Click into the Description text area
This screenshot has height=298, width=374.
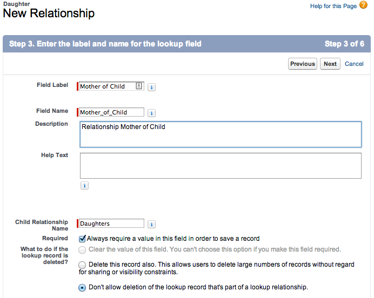221,134
